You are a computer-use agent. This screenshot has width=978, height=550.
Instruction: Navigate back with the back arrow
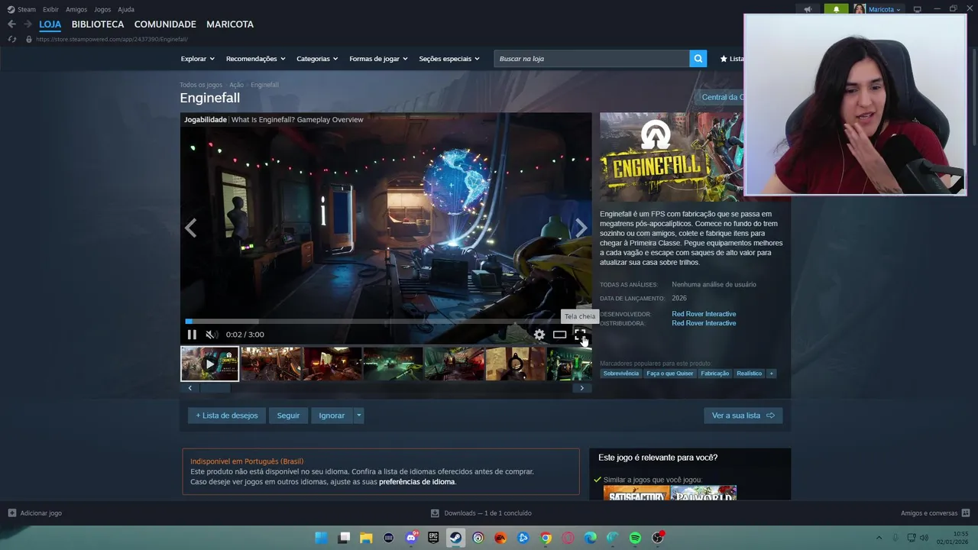pyautogui.click(x=11, y=24)
